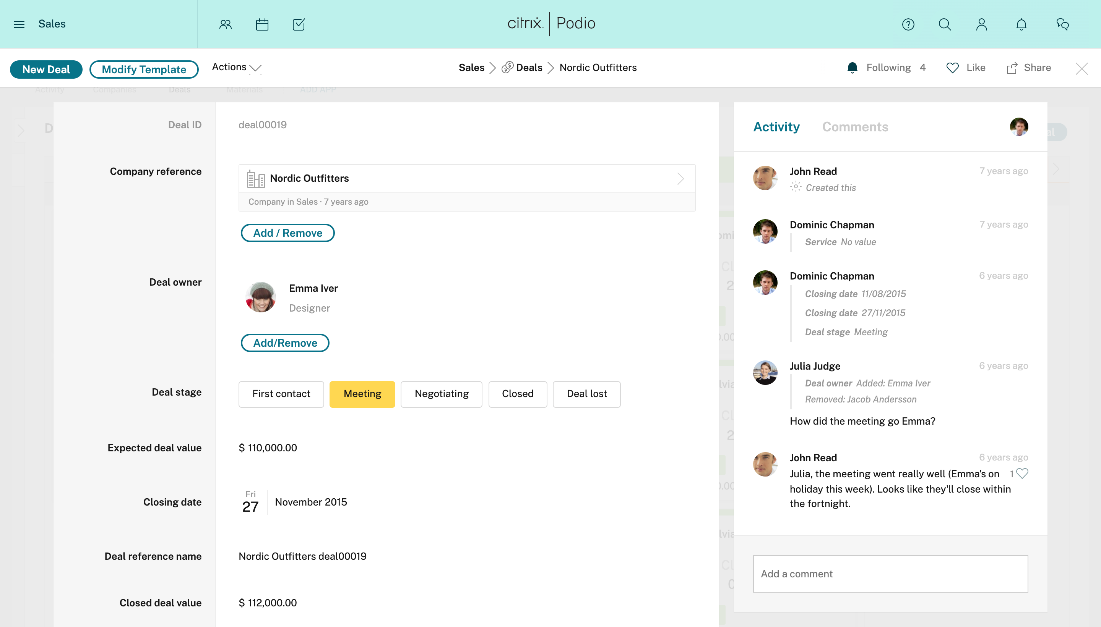Open Nordic Outfitters company reference chevron
This screenshot has height=627, width=1101.
680,178
